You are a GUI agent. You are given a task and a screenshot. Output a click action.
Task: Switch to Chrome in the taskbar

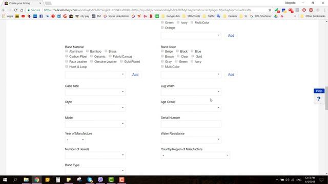pyautogui.click(x=37, y=179)
